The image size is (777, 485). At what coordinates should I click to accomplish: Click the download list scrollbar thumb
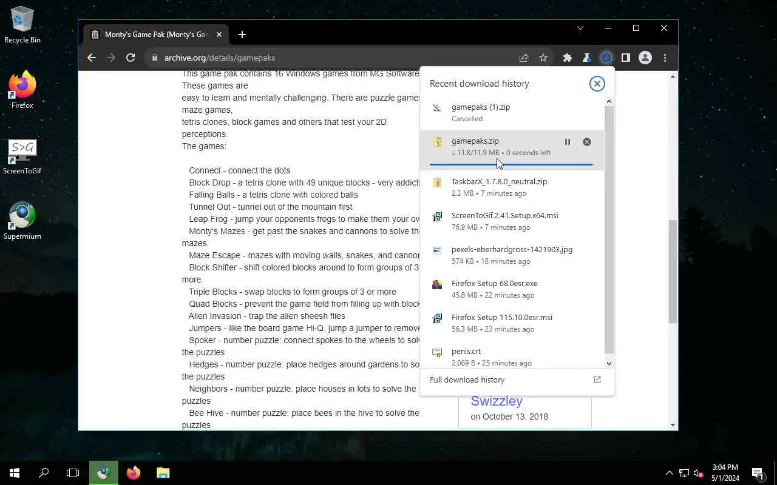609,230
